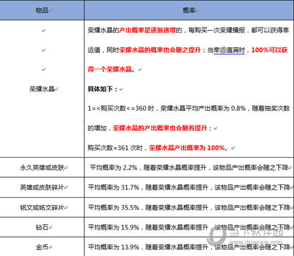Click the 永久英雄或皮肤 row label

(x=42, y=167)
